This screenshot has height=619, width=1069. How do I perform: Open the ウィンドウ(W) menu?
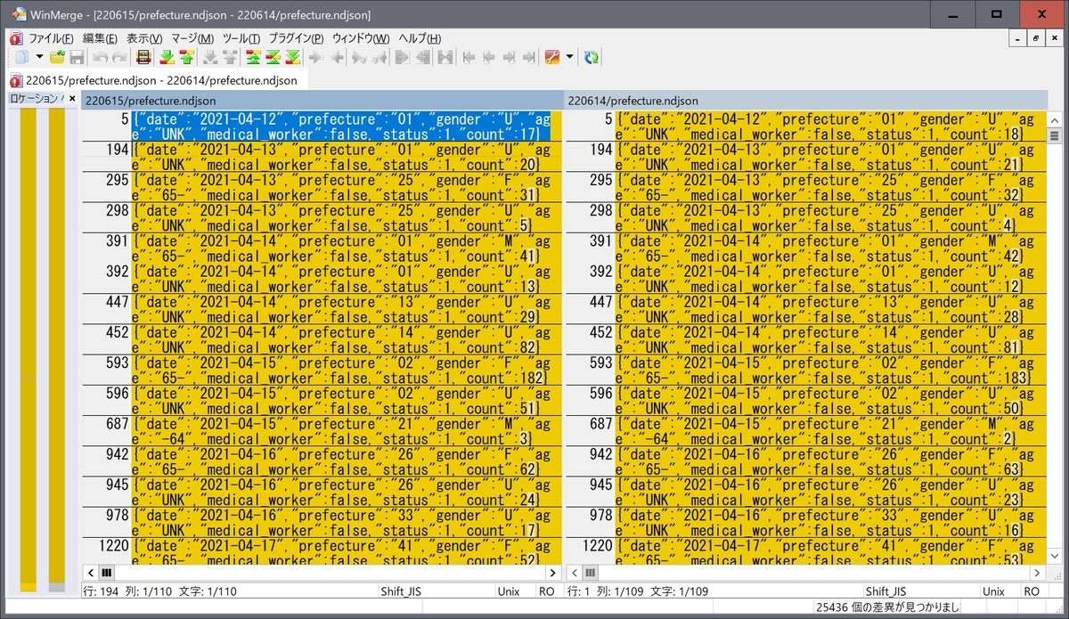point(361,38)
